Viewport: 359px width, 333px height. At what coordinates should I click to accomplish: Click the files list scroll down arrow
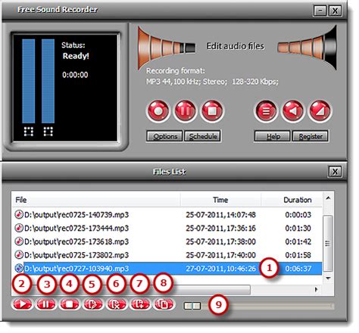pyautogui.click(x=328, y=278)
